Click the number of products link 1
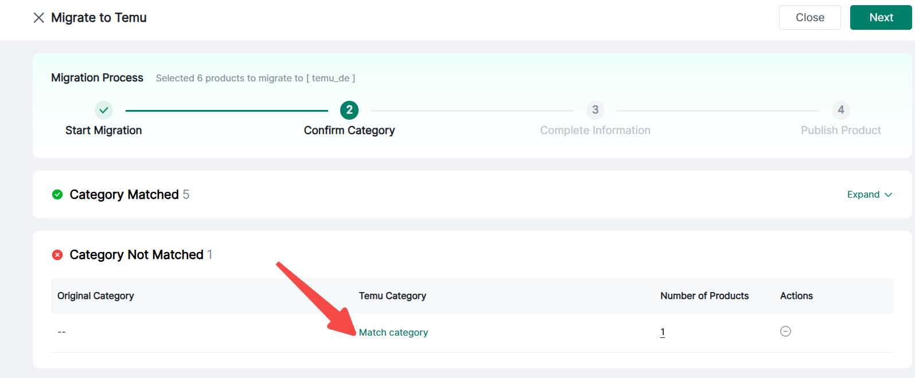915x378 pixels. pos(663,332)
